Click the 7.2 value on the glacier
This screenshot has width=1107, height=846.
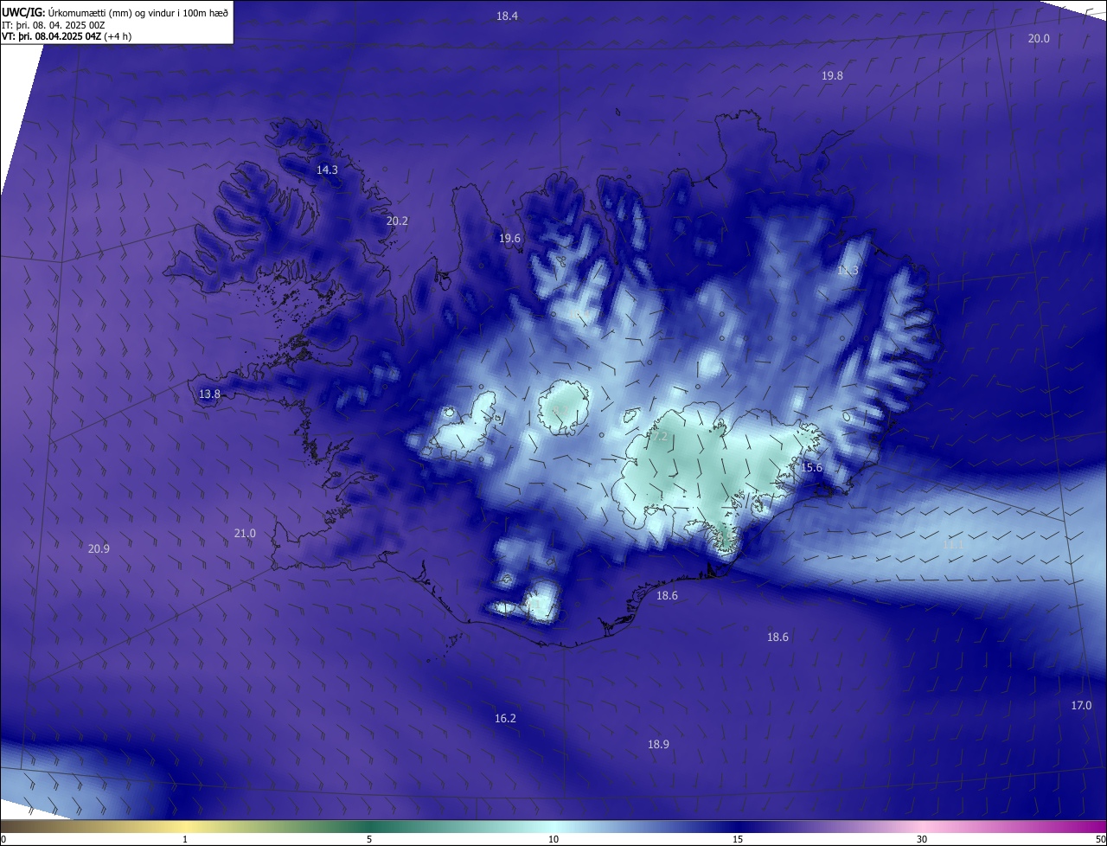pyautogui.click(x=659, y=438)
